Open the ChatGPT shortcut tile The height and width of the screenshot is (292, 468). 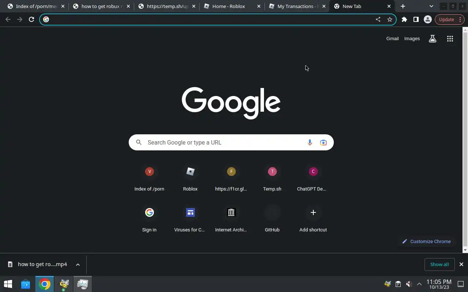313,178
